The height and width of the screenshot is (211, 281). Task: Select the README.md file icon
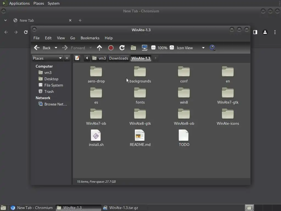(140, 135)
